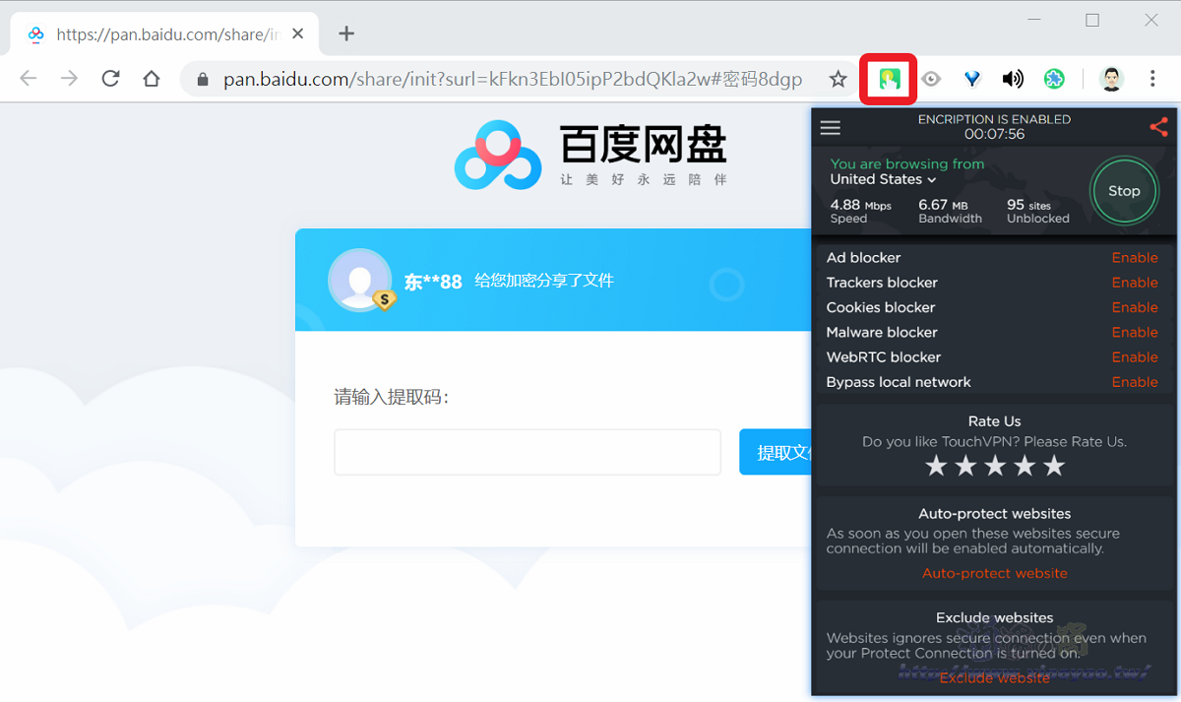Screen dimensions: 1181x702
Task: Rate TouchVPN with the fifth star
Action: point(1054,466)
